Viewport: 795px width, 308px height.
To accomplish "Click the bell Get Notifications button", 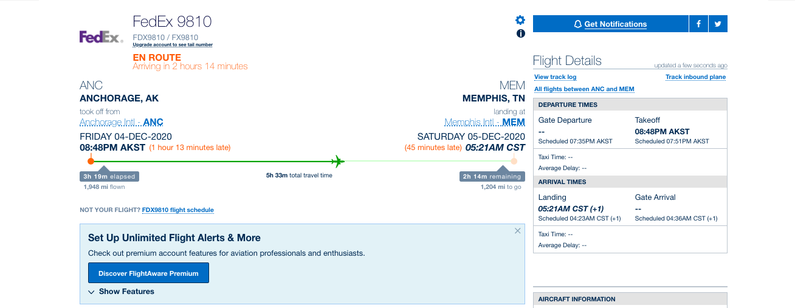I will click(x=611, y=24).
